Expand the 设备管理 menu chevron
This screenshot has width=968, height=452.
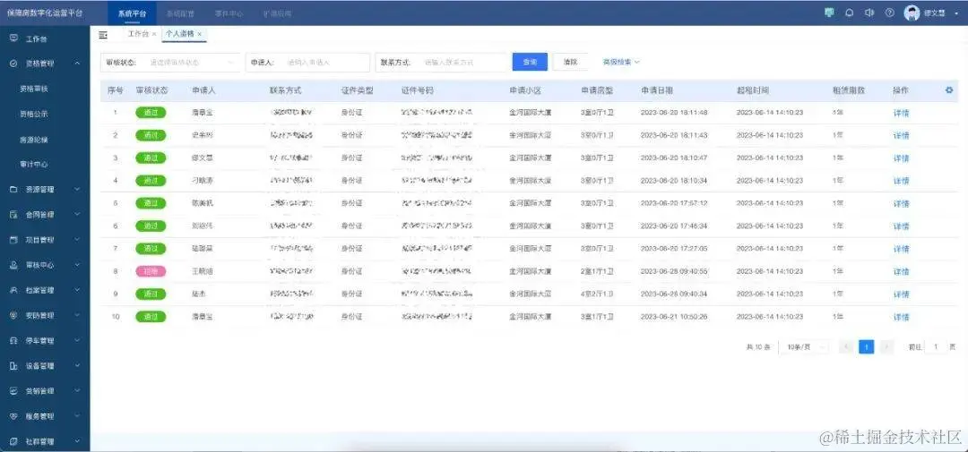[x=77, y=366]
